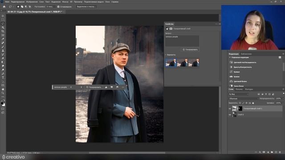The width and height of the screenshot is (285, 160).
Task: Collapse the single adjustments section
Action: coord(230,57)
